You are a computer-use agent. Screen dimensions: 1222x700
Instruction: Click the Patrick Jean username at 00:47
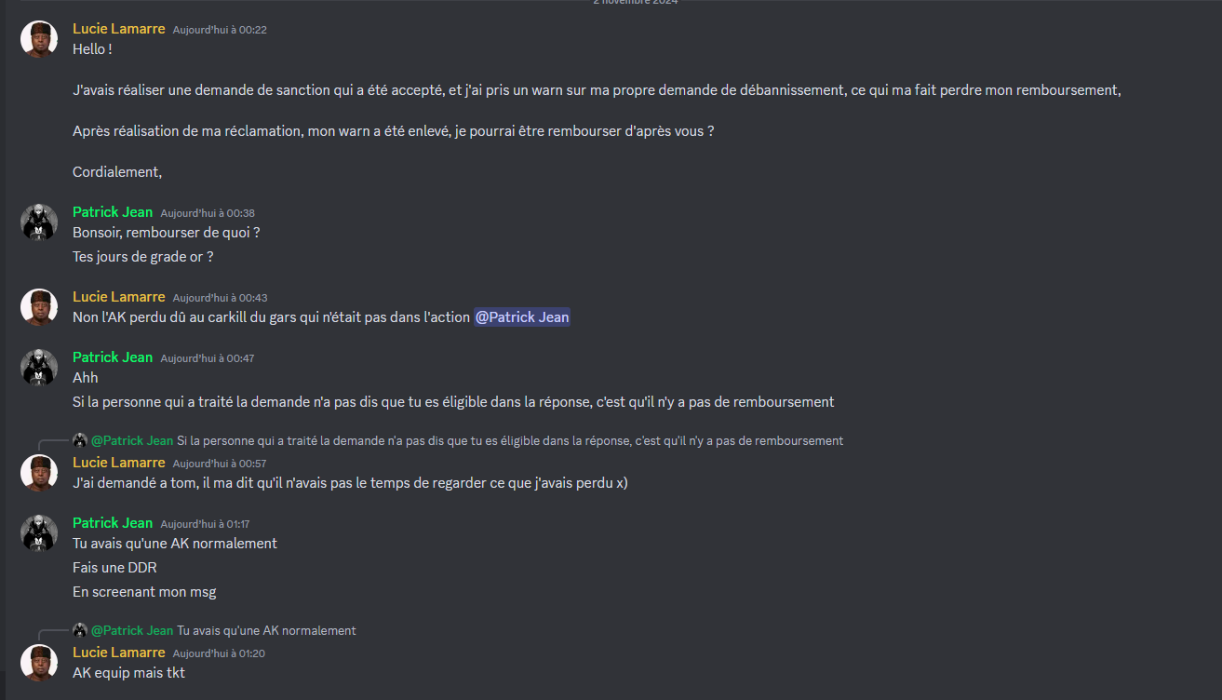tap(112, 357)
